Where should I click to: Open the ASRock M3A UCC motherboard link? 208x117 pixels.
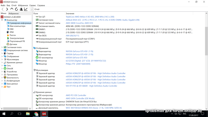point(102,20)
